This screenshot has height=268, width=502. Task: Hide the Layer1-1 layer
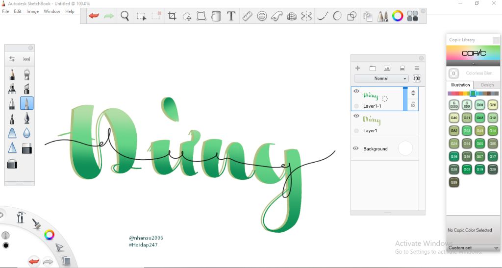pos(356,91)
